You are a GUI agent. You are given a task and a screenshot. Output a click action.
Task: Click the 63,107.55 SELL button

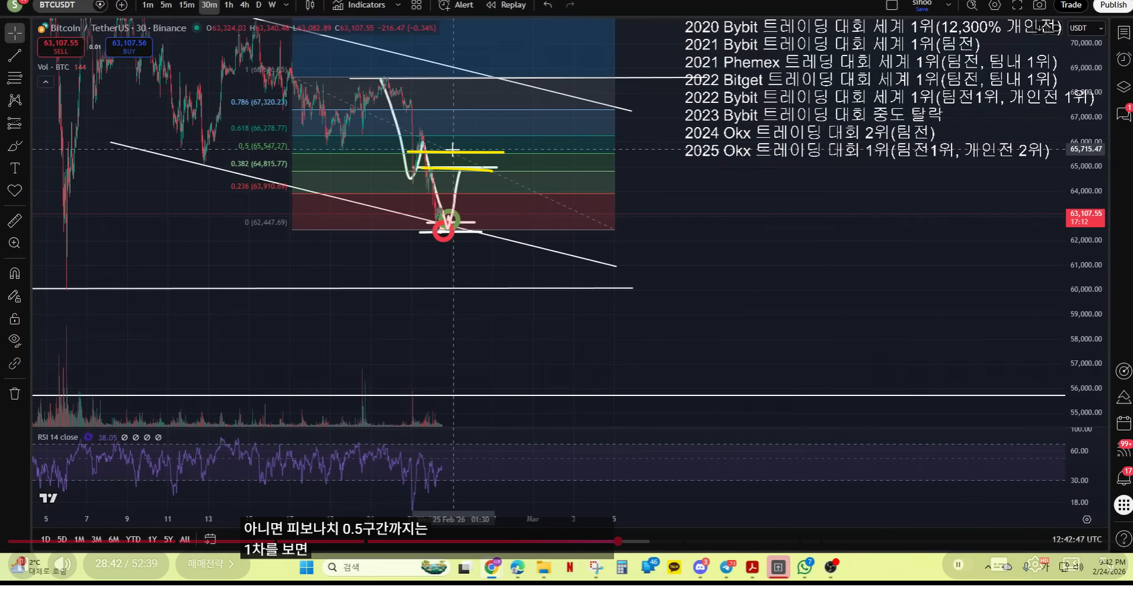[x=61, y=47]
